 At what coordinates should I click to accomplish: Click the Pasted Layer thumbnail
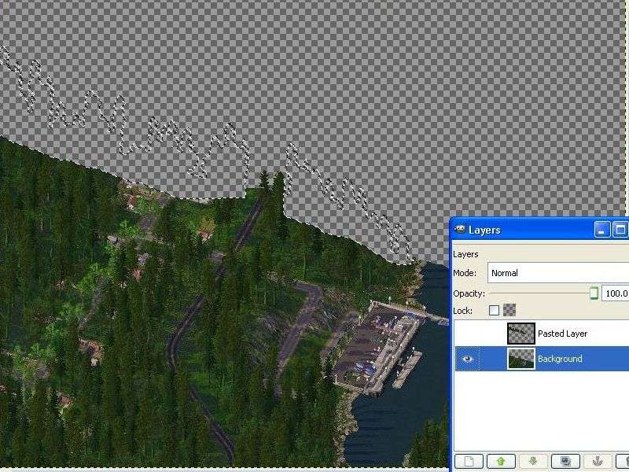[x=520, y=334]
